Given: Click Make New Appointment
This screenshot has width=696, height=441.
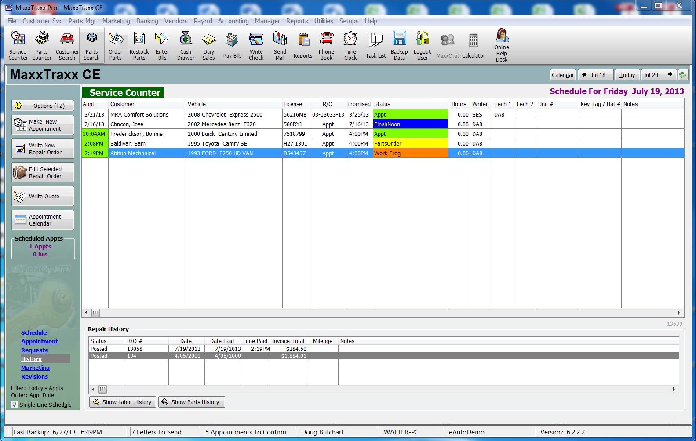Looking at the screenshot, I should click(43, 125).
